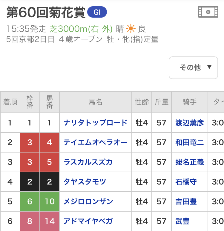Open horse ナリタトップロード link
Screen dimensions: 224x231
tap(95, 123)
